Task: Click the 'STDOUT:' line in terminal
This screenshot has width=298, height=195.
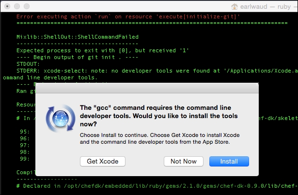Action: (x=28, y=64)
